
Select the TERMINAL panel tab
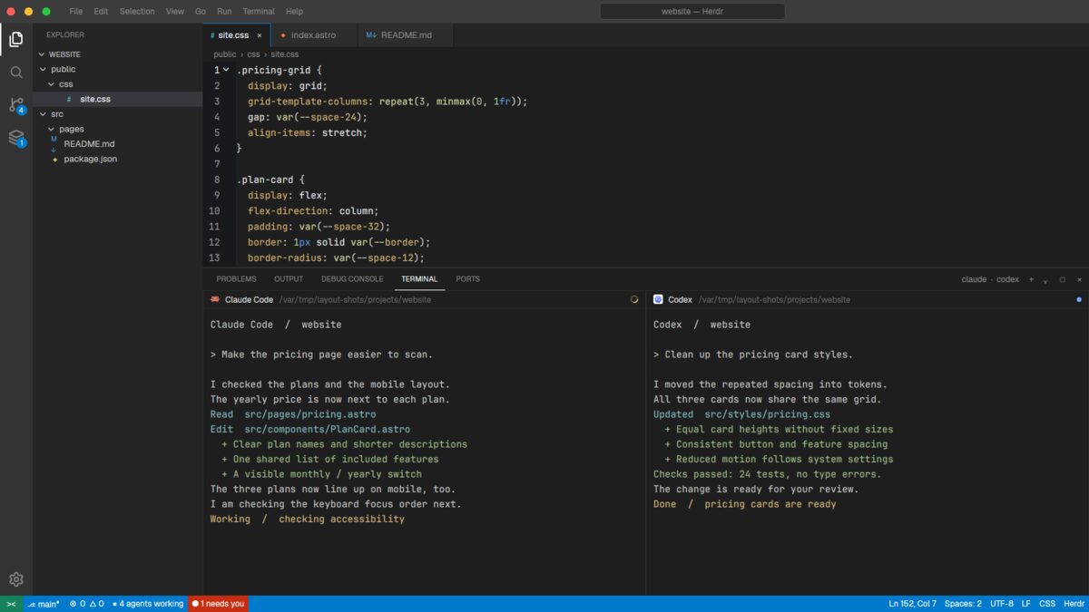click(x=419, y=279)
